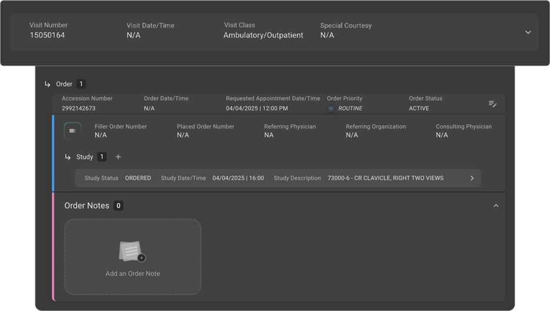Click the Routine priority icon
This screenshot has height=311, width=550.
pyautogui.click(x=331, y=109)
